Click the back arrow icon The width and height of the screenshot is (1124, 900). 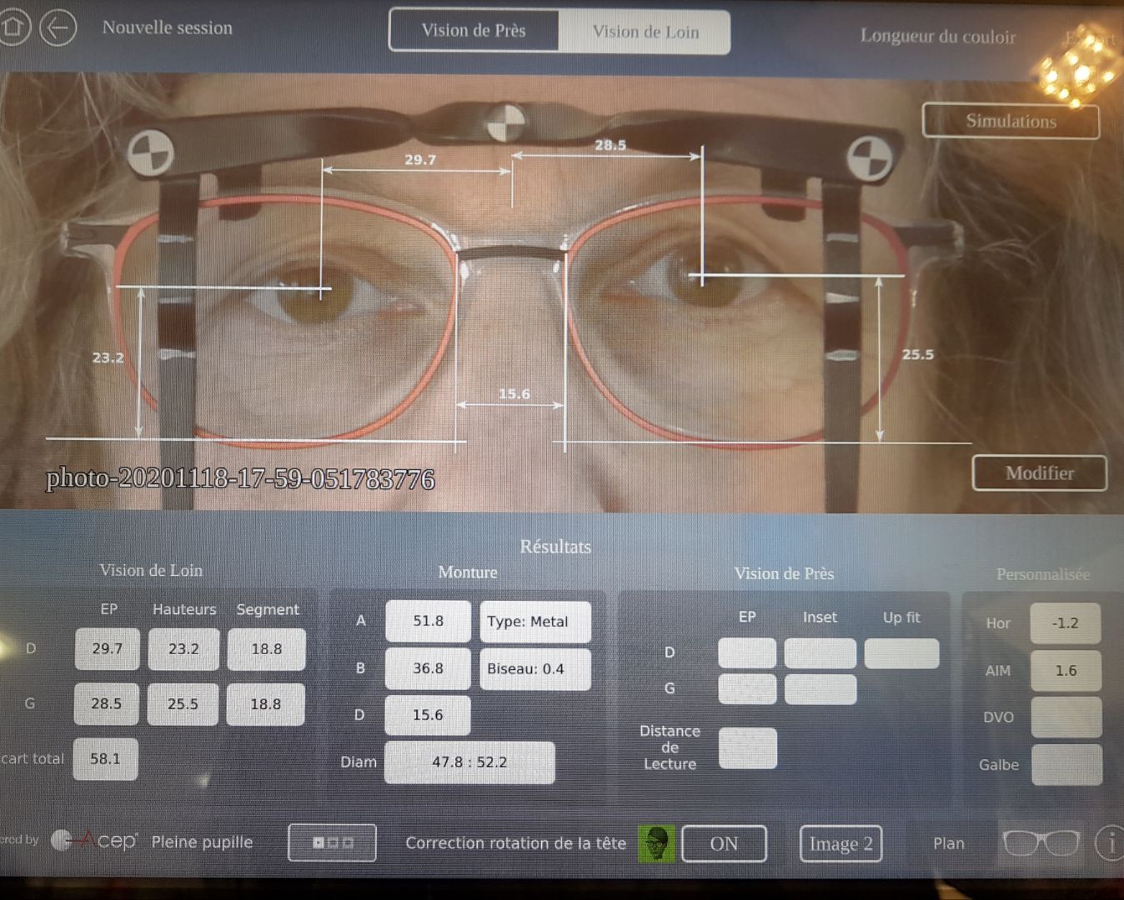coord(58,28)
